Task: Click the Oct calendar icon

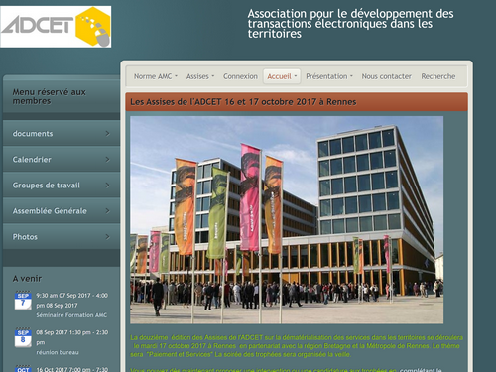Action: click(x=23, y=369)
